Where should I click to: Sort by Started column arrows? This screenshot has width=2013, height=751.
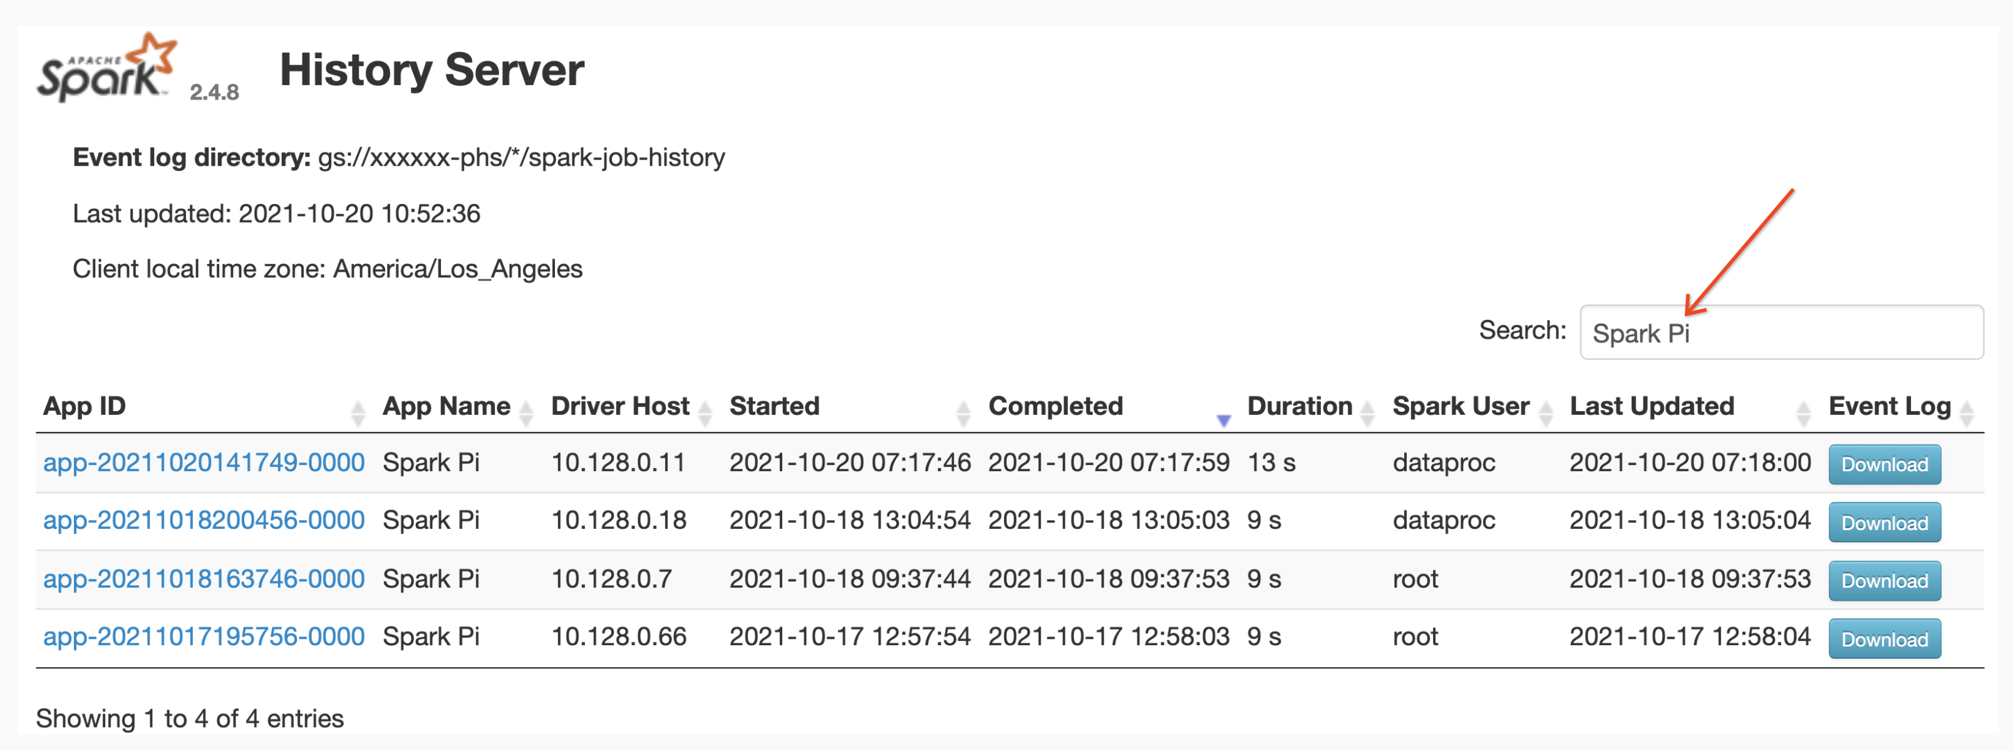(x=963, y=413)
